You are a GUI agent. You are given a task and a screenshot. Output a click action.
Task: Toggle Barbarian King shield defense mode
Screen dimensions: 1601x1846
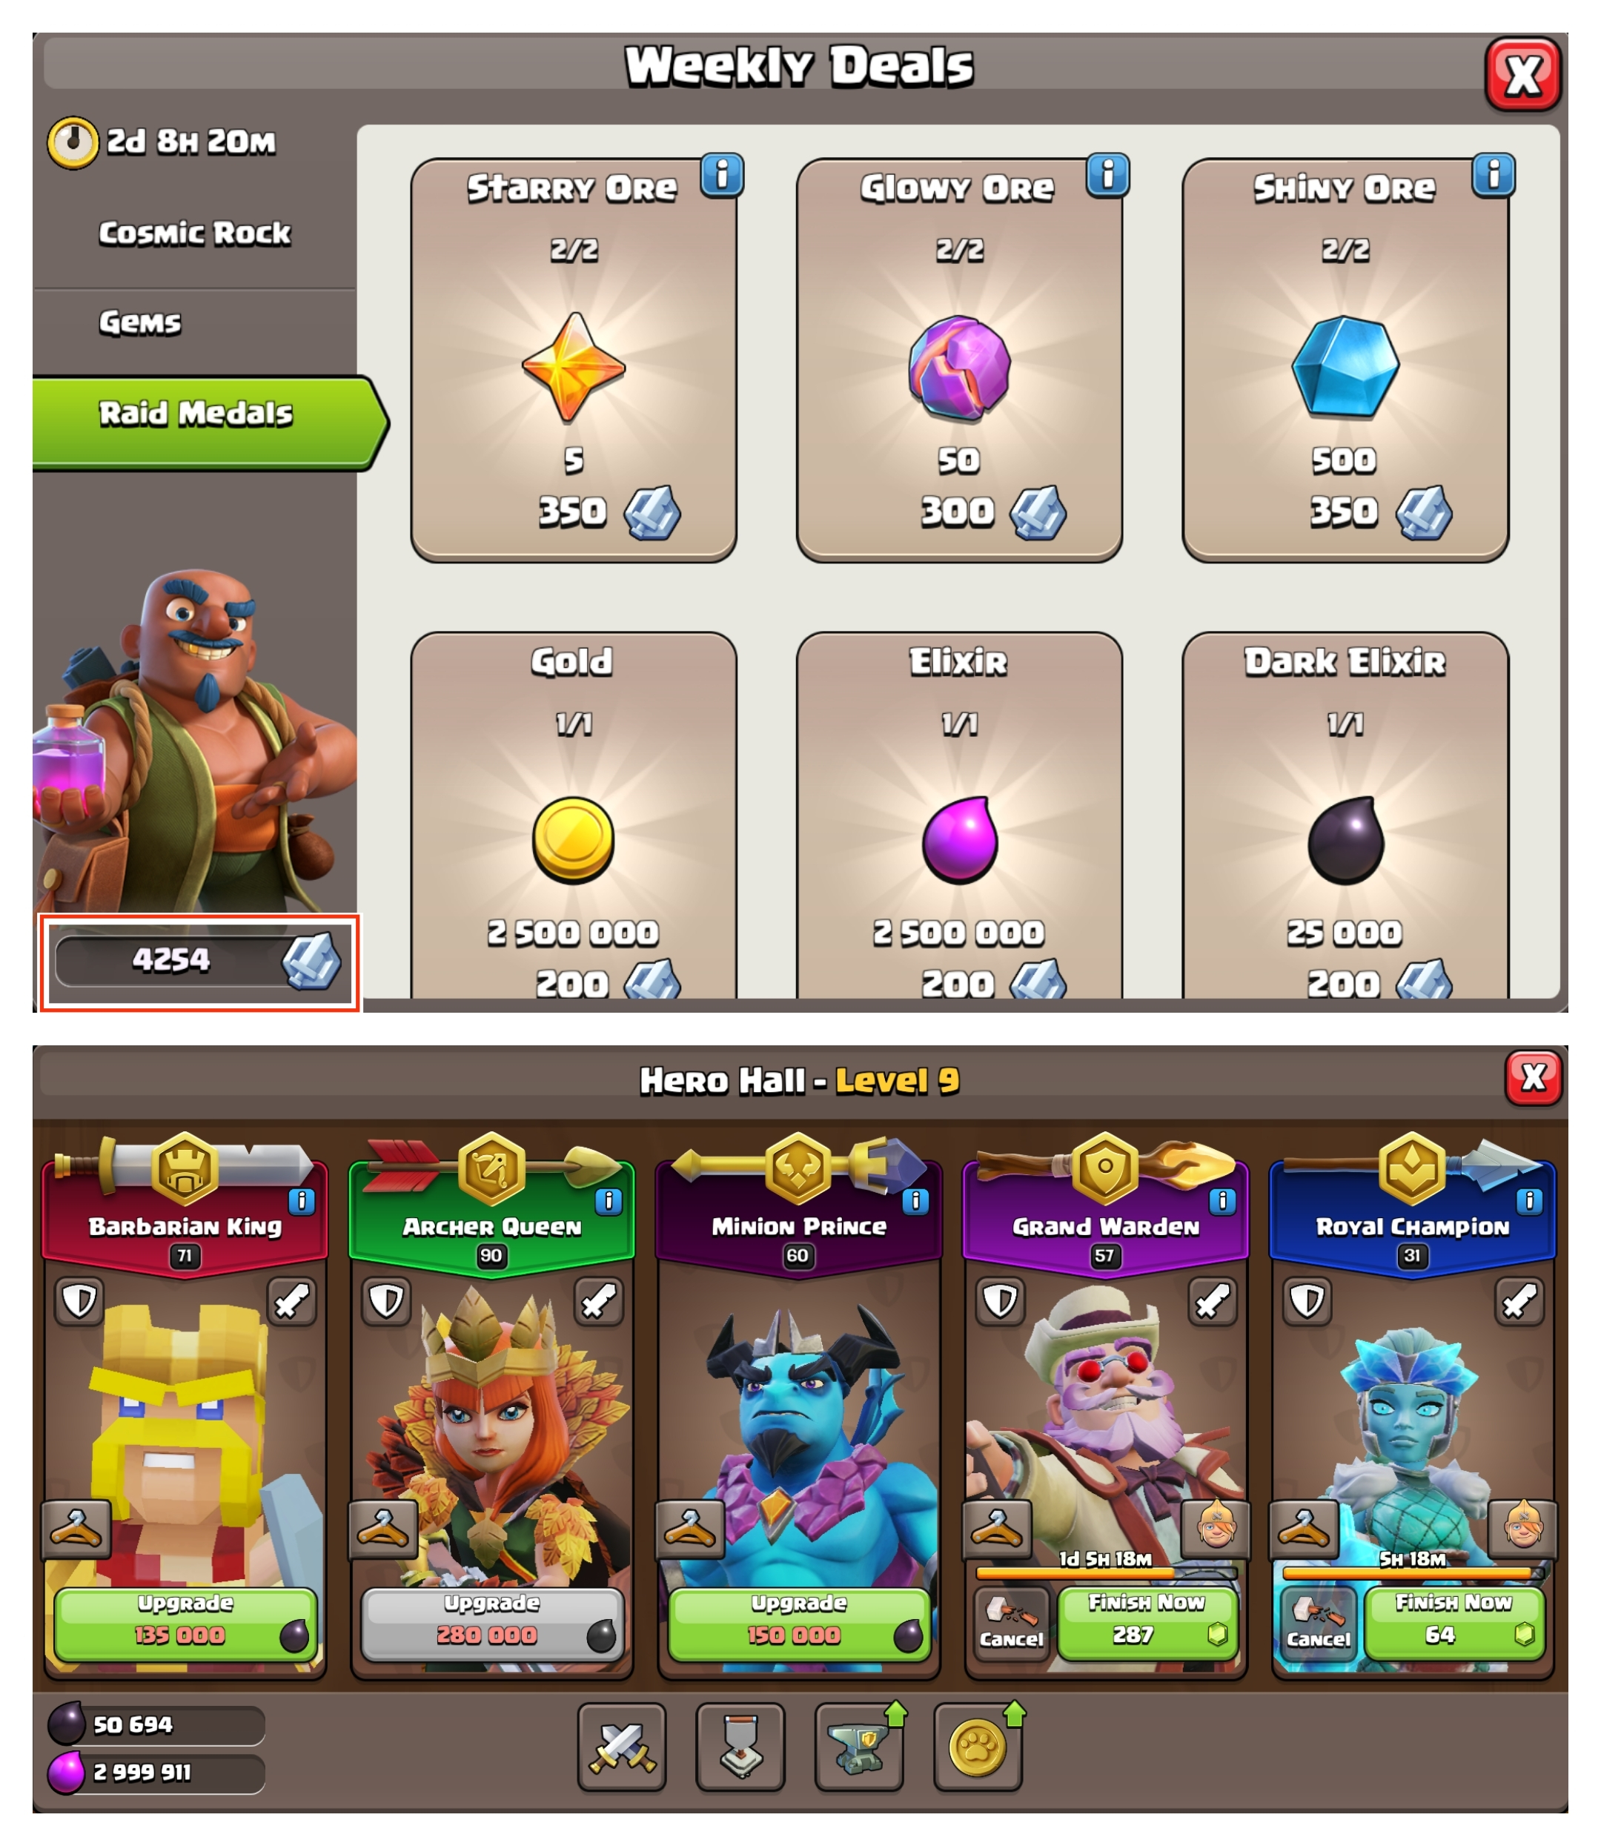(79, 1302)
